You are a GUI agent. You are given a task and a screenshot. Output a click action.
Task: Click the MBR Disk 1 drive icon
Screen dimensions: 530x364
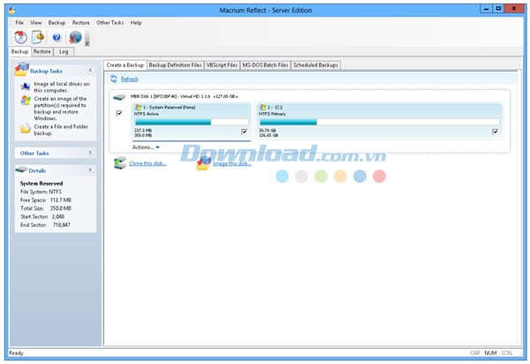click(118, 95)
